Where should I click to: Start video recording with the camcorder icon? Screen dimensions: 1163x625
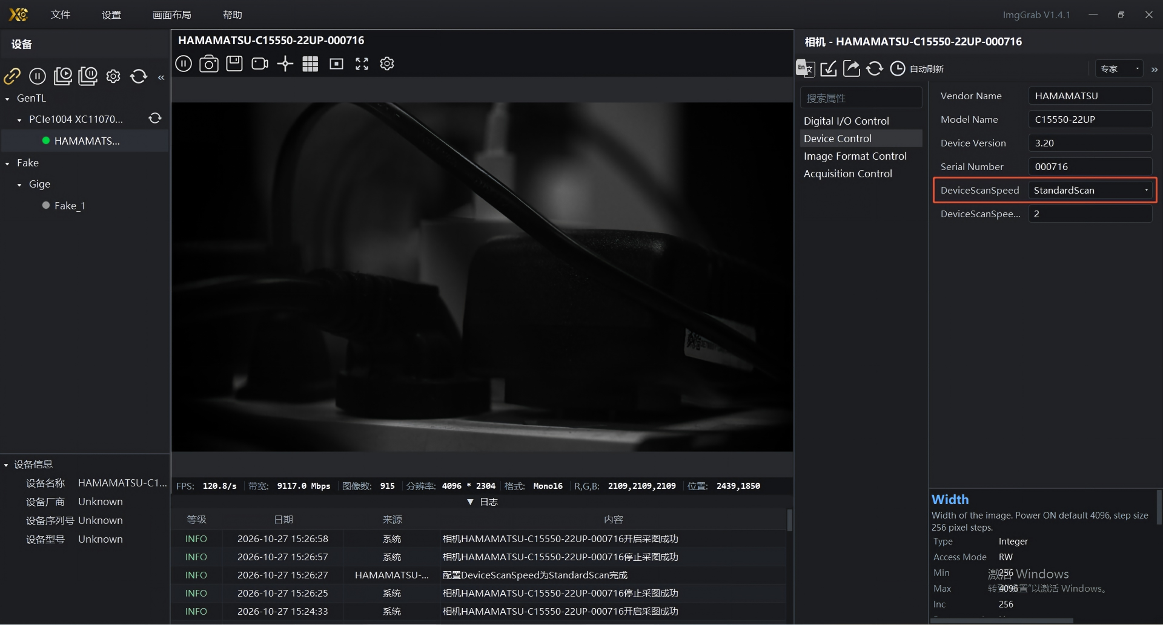260,64
